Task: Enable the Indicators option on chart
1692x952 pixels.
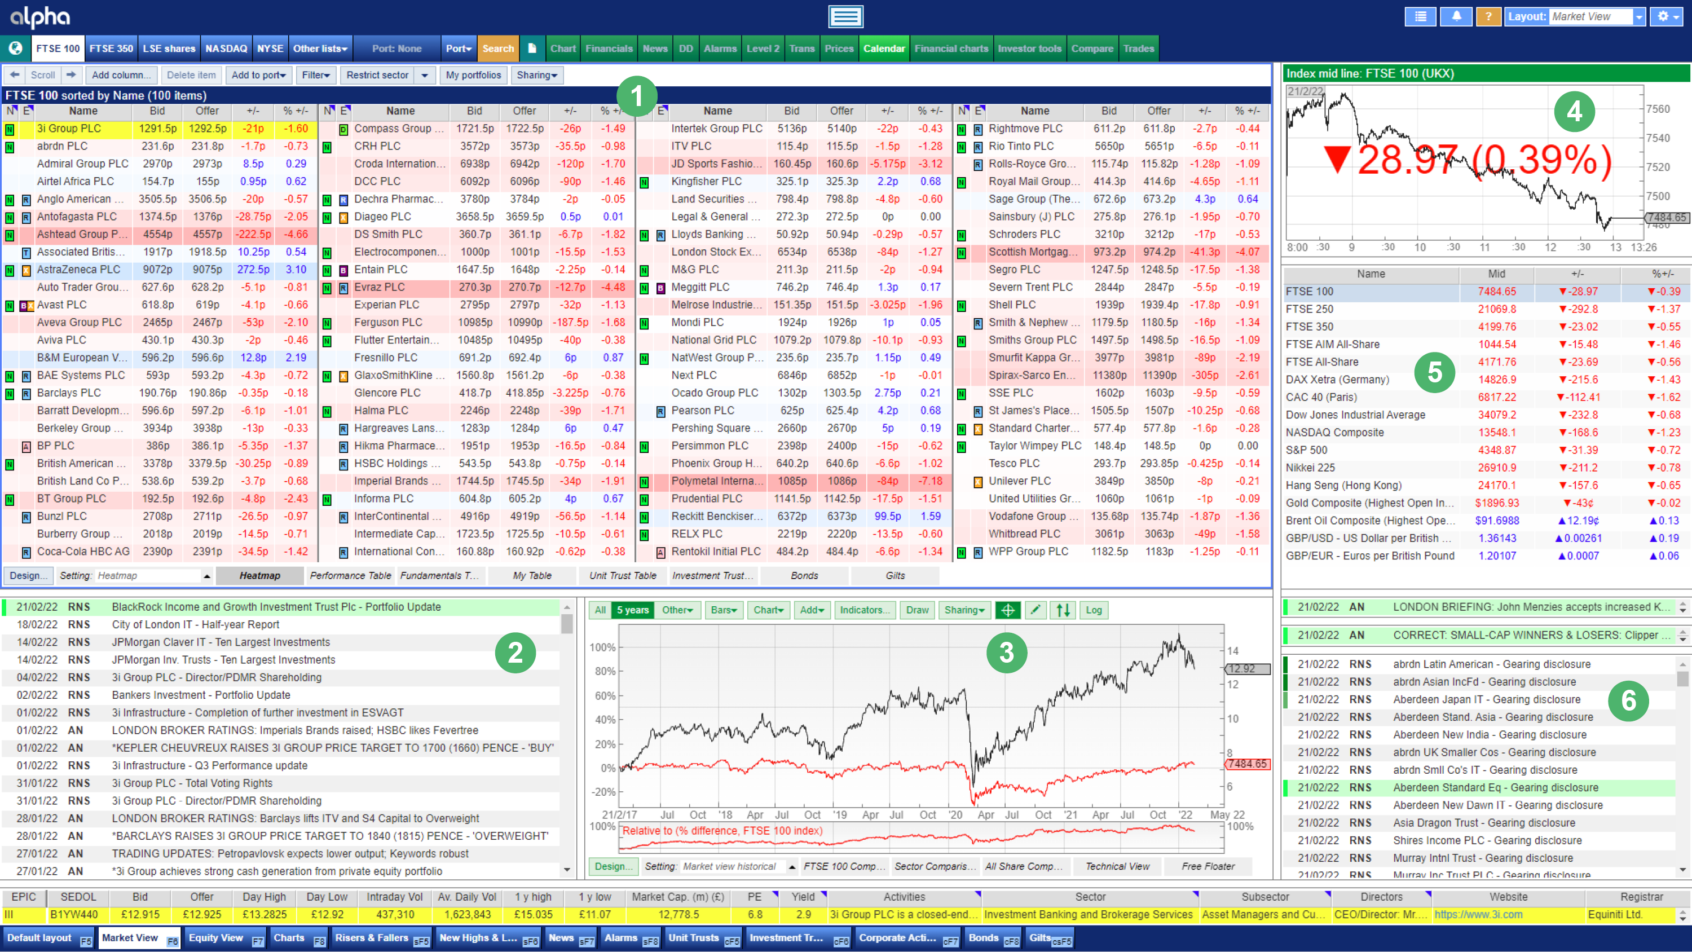Action: [x=866, y=610]
